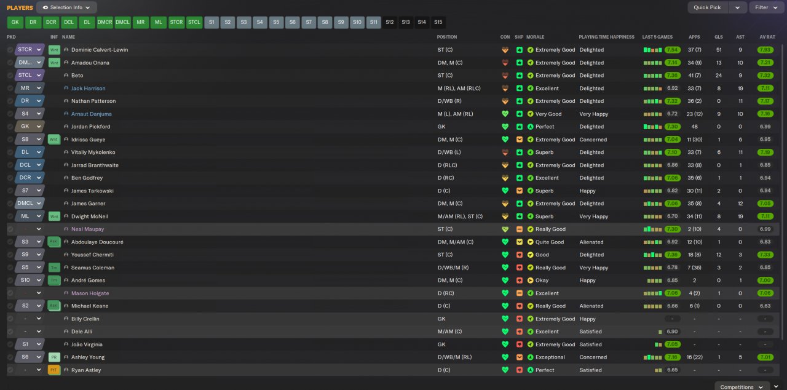This screenshot has height=390, width=787.
Task: Click Dwight McNeil's sharpness icon
Action: 520,217
